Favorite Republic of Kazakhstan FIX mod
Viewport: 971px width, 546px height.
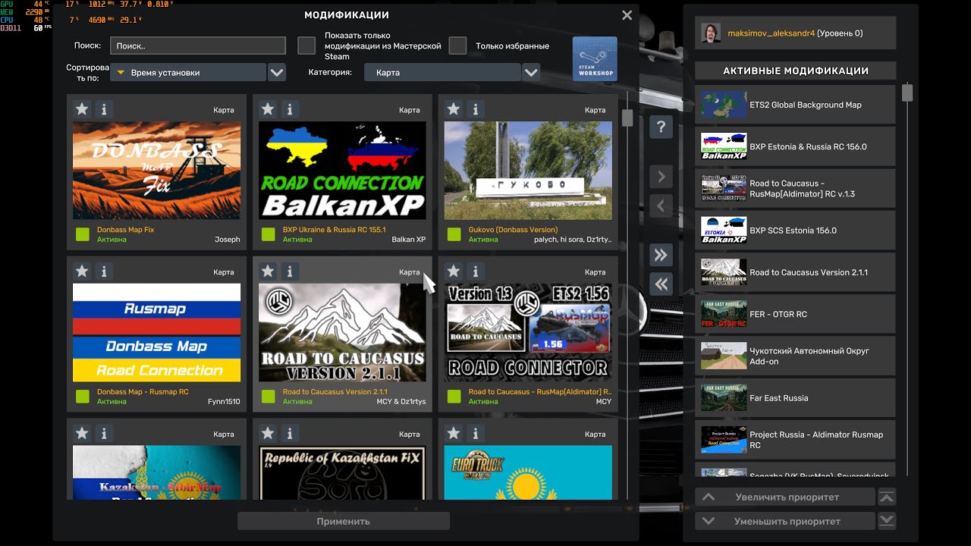[x=268, y=433]
